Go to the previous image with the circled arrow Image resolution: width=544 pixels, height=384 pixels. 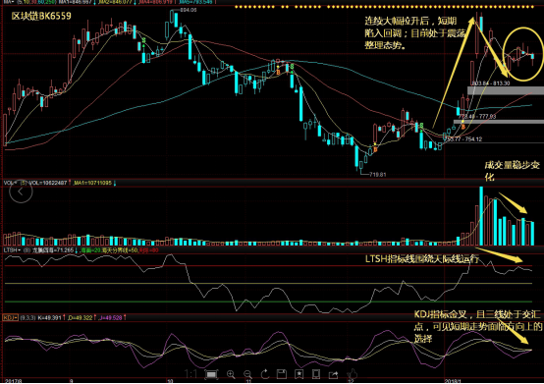click(21, 192)
